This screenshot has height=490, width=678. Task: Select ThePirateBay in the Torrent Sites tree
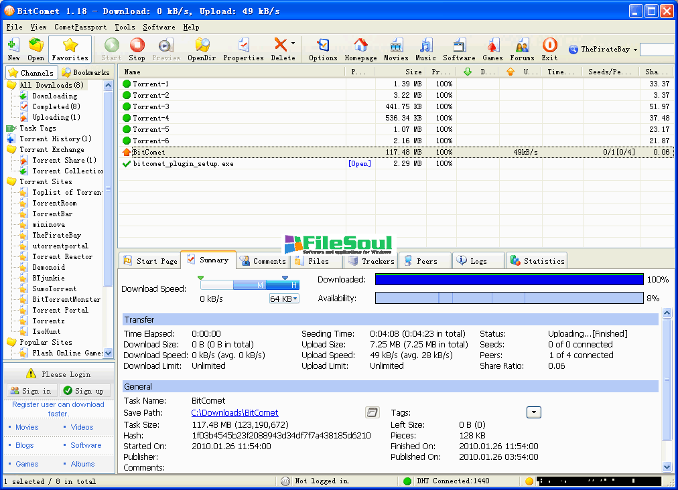(56, 235)
